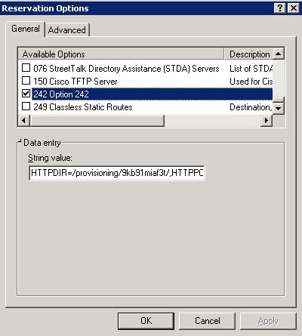Close the Reservation Options dialog
Screen dimensions: 302x336
click(294, 8)
